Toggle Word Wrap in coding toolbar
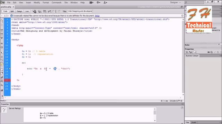Screen dimensions: 222x124 (2, 60)
